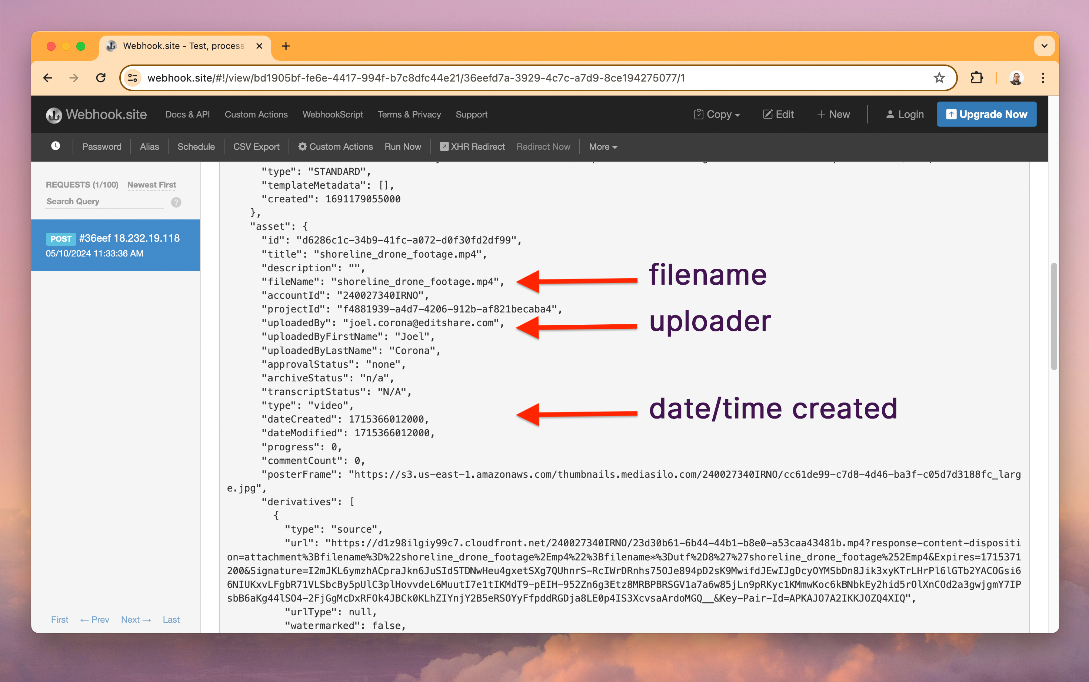Bookmark the page with the star icon
The height and width of the screenshot is (682, 1089).
pyautogui.click(x=939, y=77)
